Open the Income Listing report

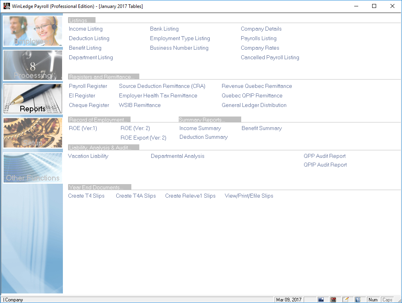coord(86,29)
